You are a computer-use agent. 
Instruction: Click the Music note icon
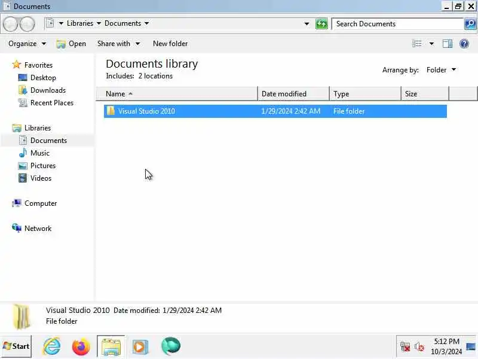coord(23,153)
